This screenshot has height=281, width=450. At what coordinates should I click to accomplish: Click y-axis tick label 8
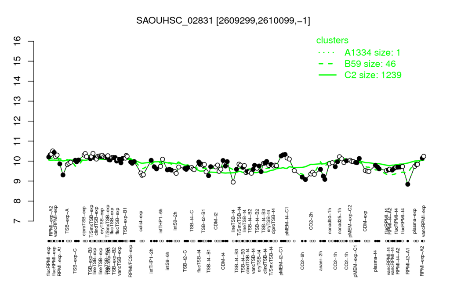(x=18, y=201)
